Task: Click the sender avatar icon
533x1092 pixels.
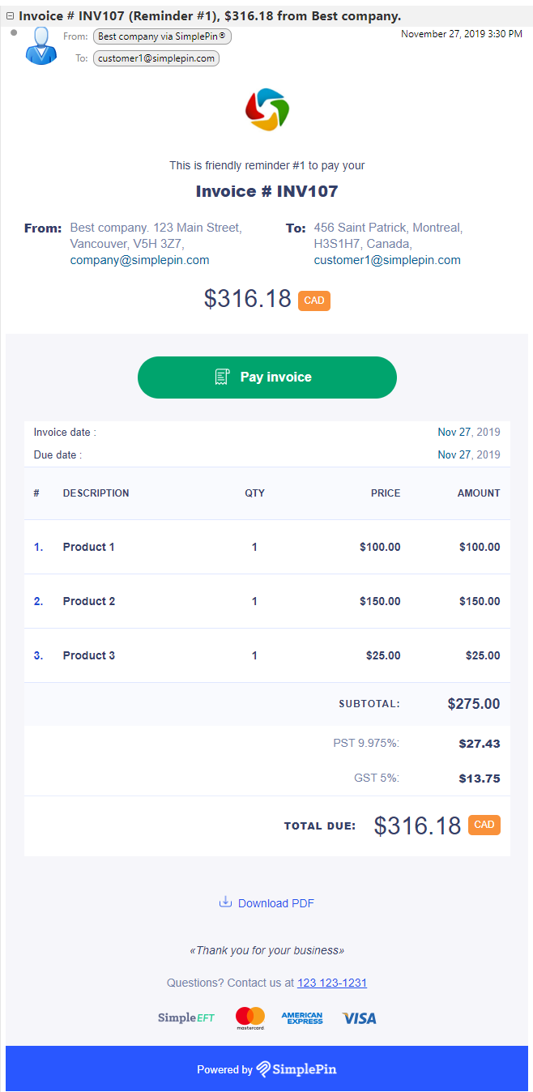Action: point(41,45)
